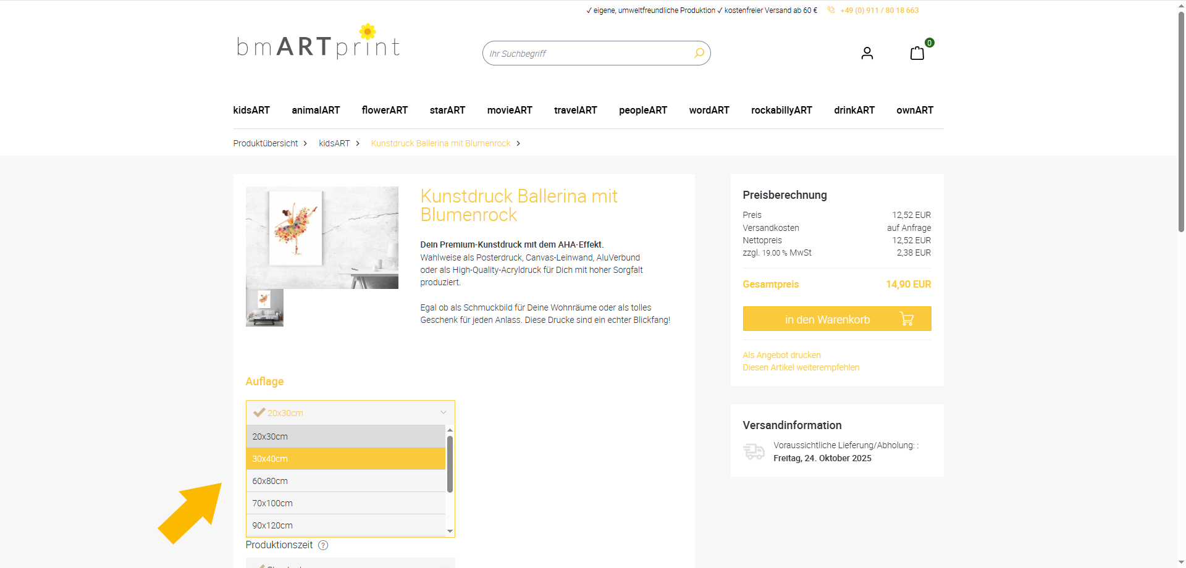
Task: Select the small living room thumbnail image
Action: tap(264, 307)
